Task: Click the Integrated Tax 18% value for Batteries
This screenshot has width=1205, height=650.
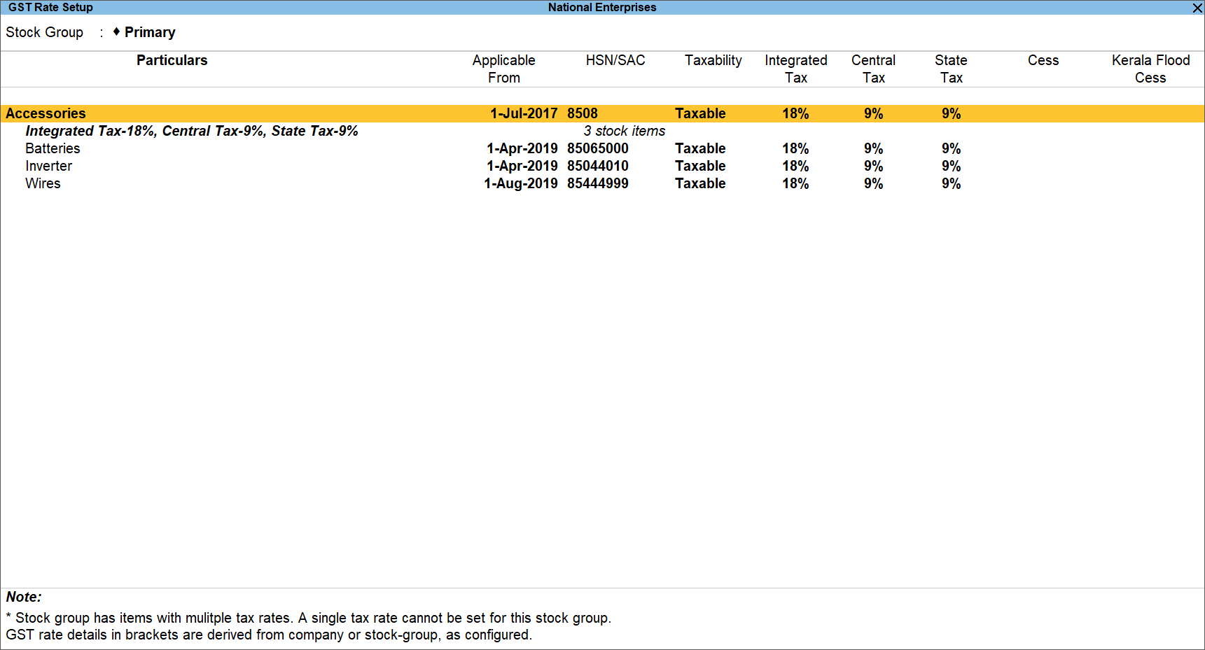Action: [x=795, y=148]
